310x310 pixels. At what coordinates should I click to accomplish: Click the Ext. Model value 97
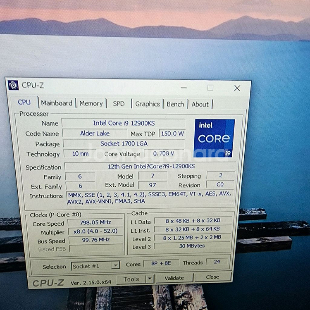click(153, 185)
